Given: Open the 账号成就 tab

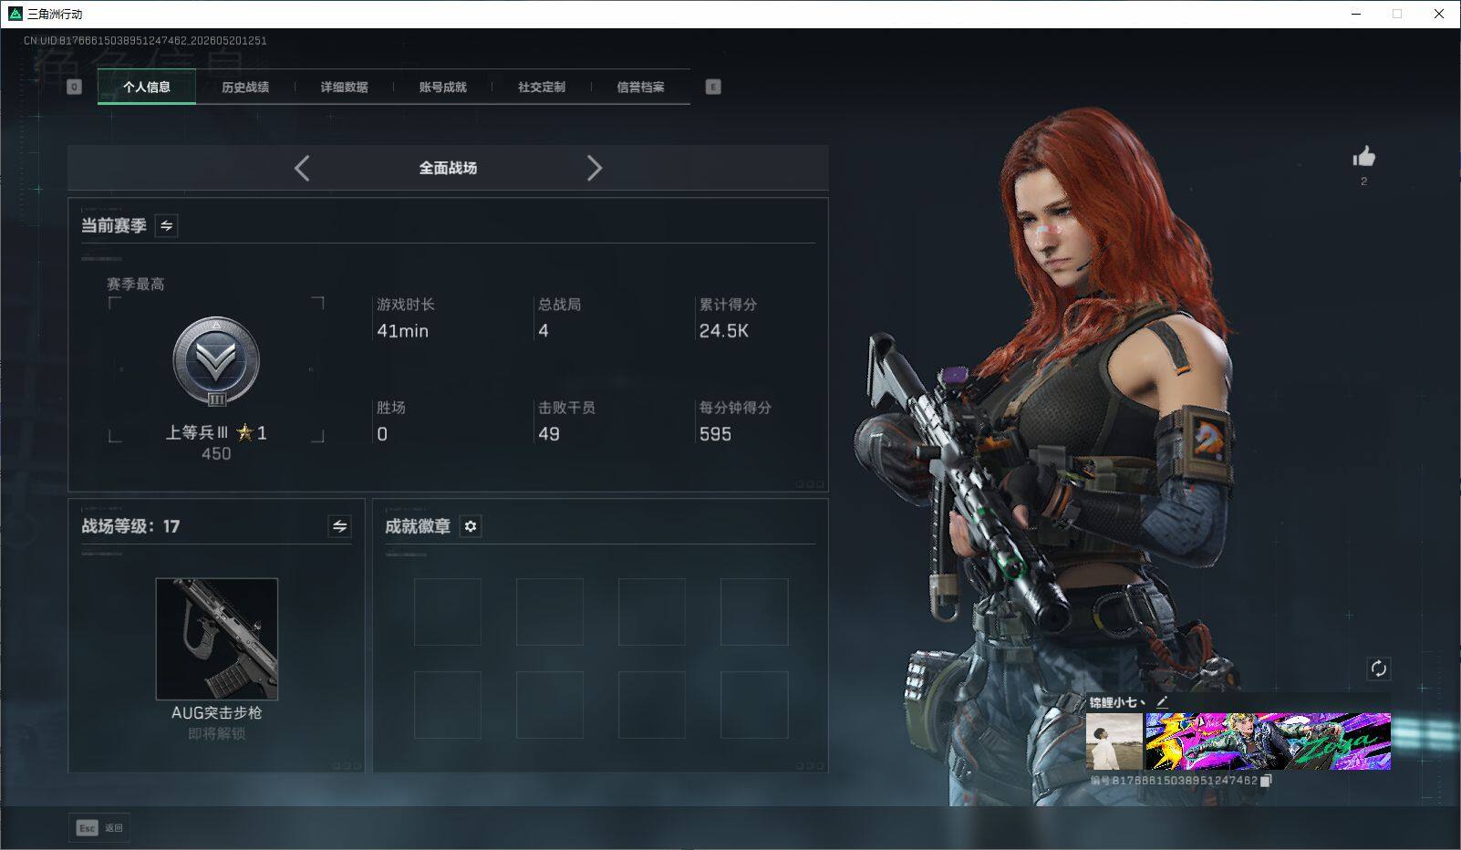Looking at the screenshot, I should pyautogui.click(x=442, y=87).
